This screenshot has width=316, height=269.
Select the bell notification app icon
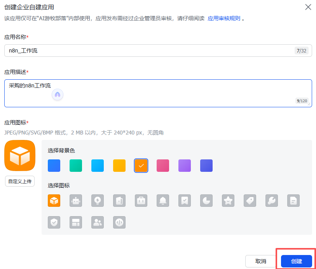[163, 201]
